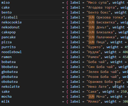Click the key name "riceball"

coord(10,17)
